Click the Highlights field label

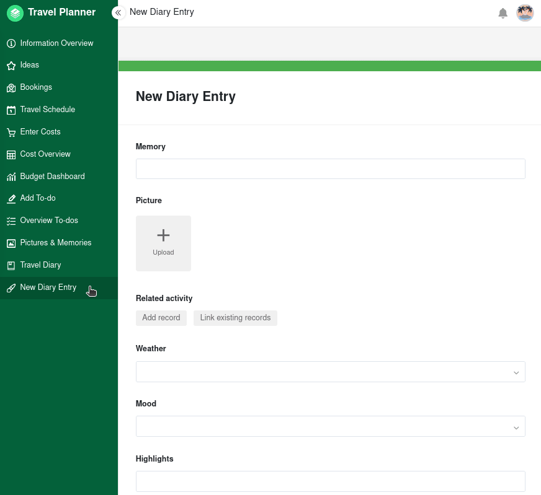click(154, 459)
